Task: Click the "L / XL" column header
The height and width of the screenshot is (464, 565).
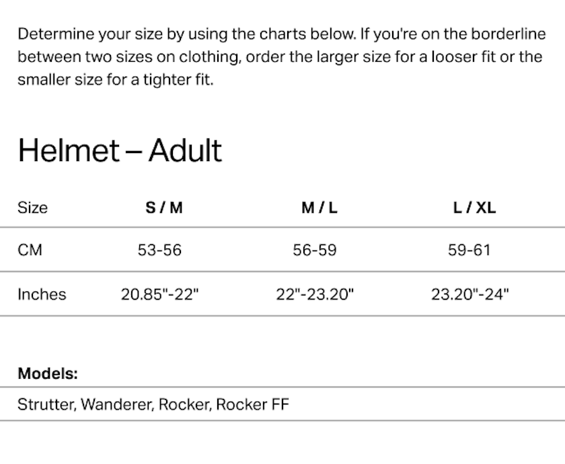Action: (474, 207)
